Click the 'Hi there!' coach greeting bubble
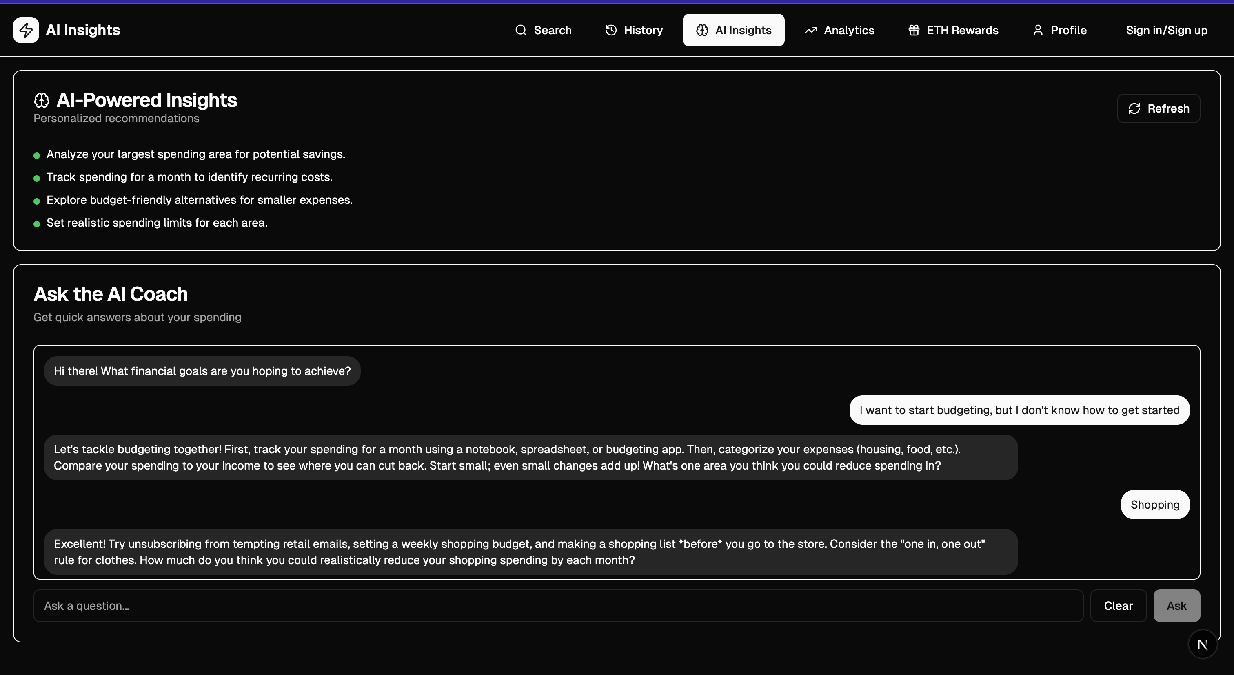The width and height of the screenshot is (1234, 675). [202, 371]
